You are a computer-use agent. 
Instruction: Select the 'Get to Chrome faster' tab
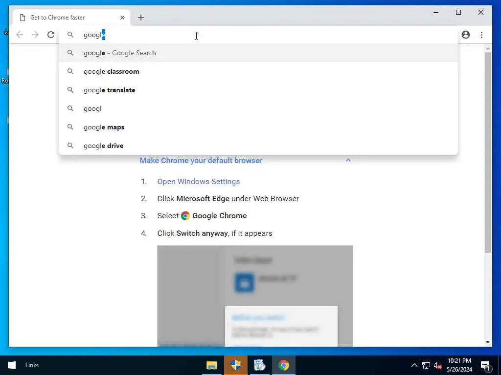tap(71, 18)
